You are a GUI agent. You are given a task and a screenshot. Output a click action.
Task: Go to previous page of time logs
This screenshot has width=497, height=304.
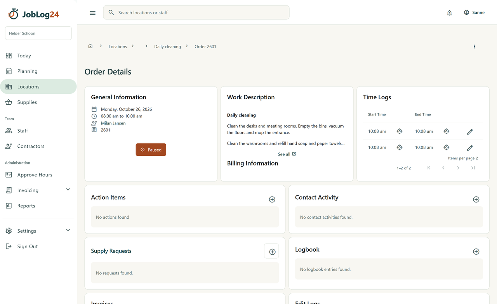(x=443, y=168)
